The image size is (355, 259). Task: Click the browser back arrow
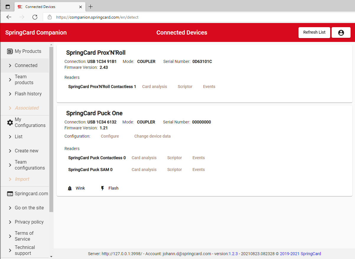pos(9,17)
